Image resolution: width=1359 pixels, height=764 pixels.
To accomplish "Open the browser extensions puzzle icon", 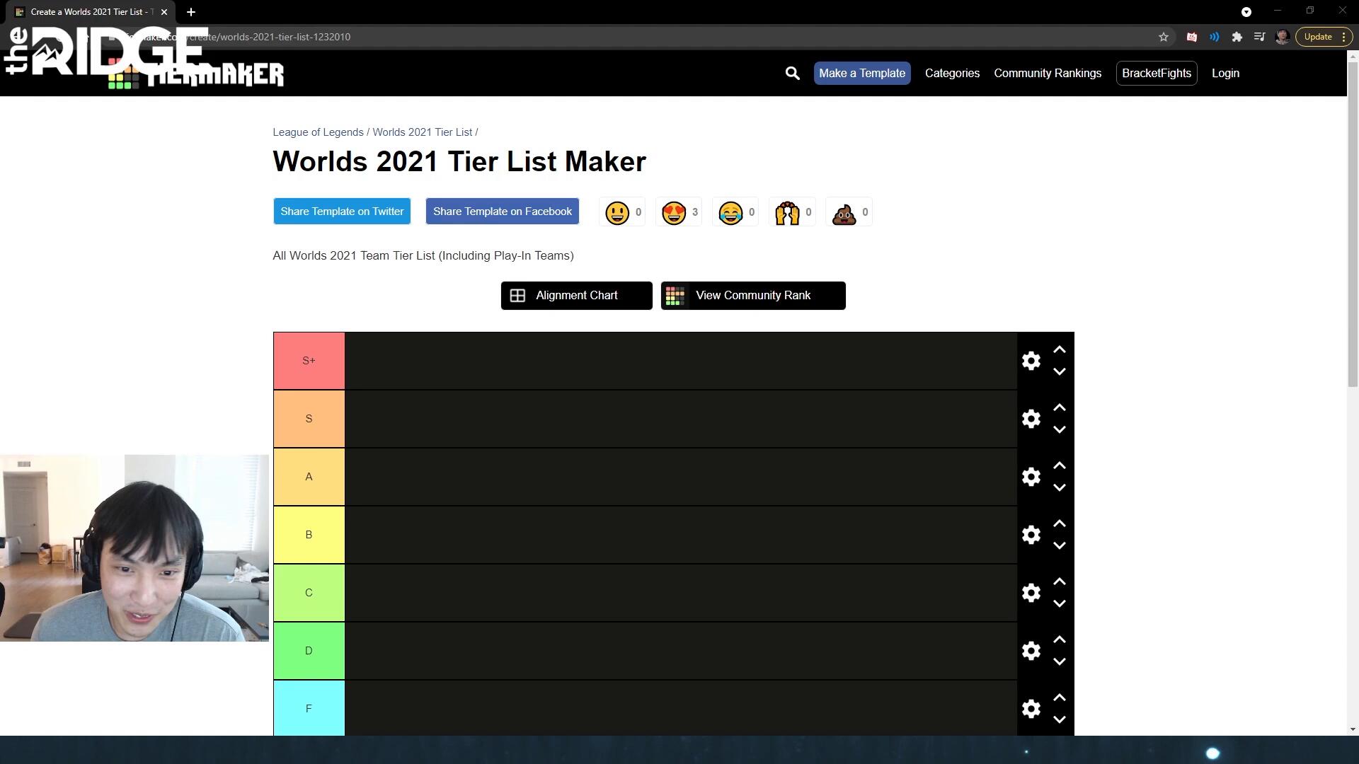I will point(1237,37).
